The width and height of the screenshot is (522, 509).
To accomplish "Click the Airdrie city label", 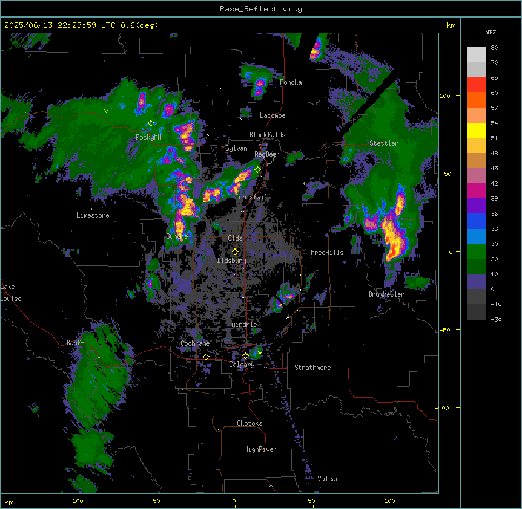I will tap(244, 325).
